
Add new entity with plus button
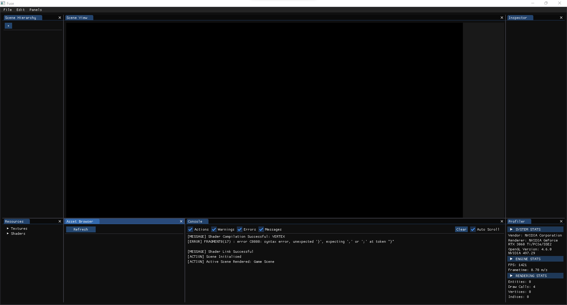click(x=8, y=26)
